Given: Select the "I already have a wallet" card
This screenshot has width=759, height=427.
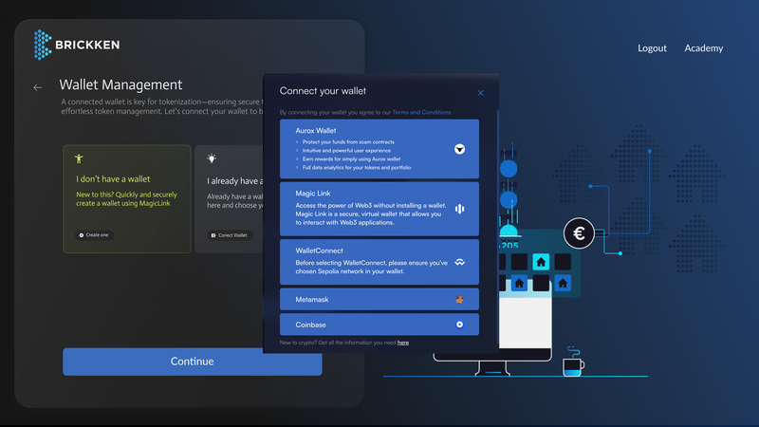Looking at the screenshot, I should pos(228,199).
